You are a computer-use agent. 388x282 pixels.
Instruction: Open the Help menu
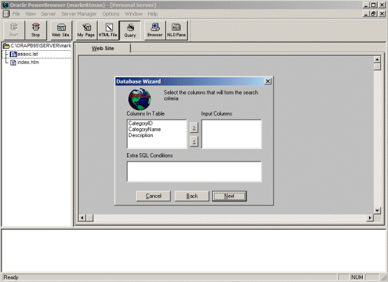click(152, 14)
